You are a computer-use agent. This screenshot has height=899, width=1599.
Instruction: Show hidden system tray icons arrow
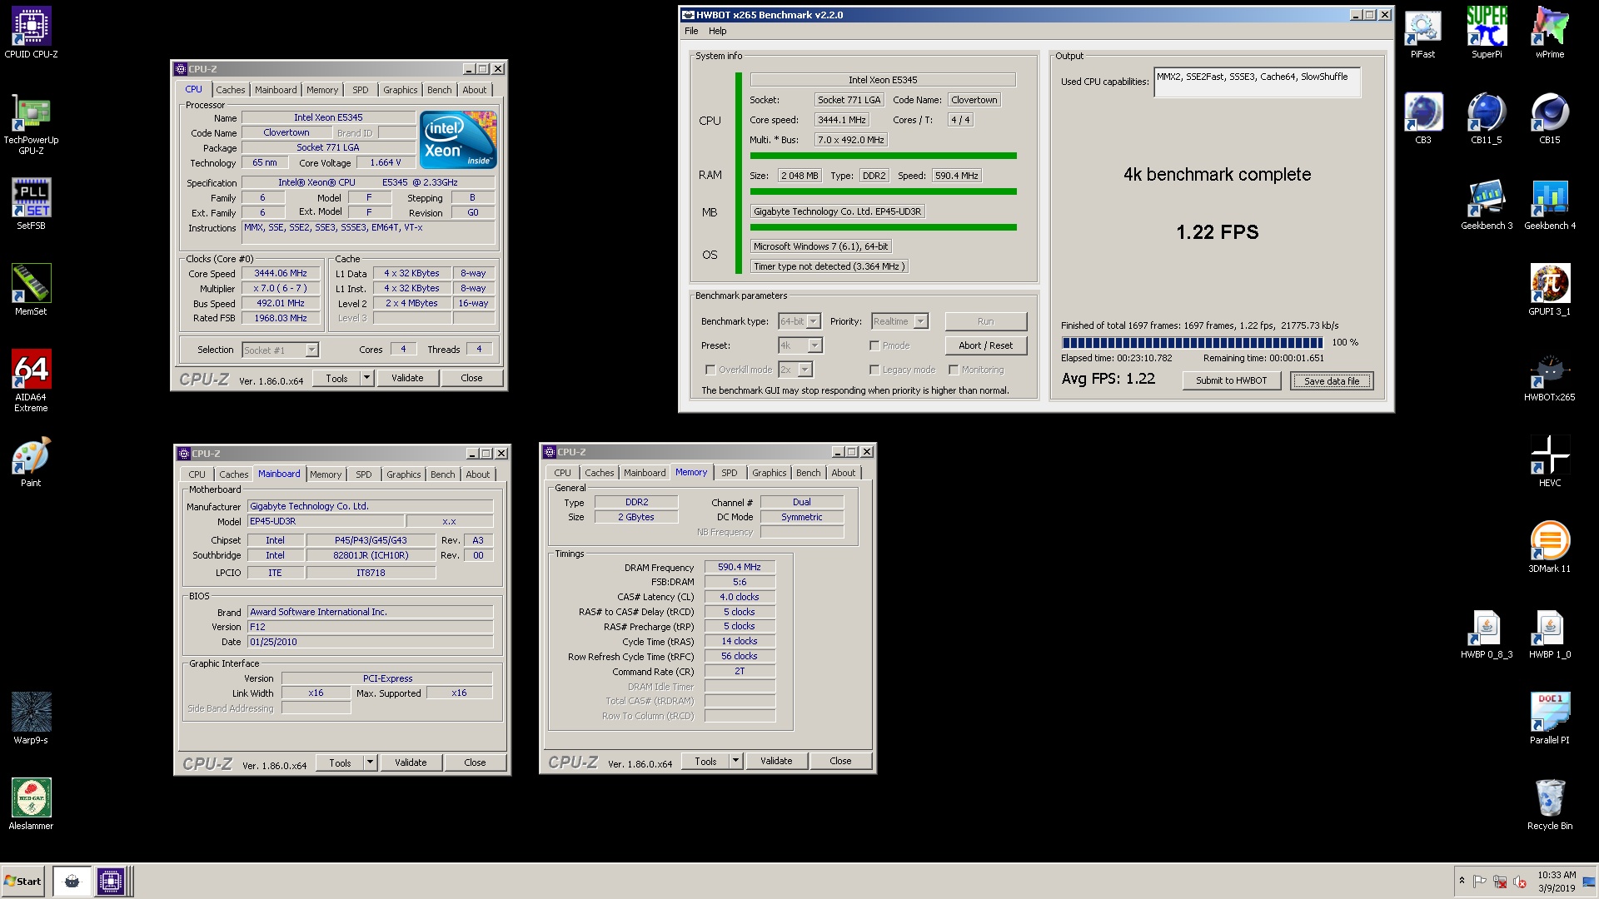pos(1462,881)
